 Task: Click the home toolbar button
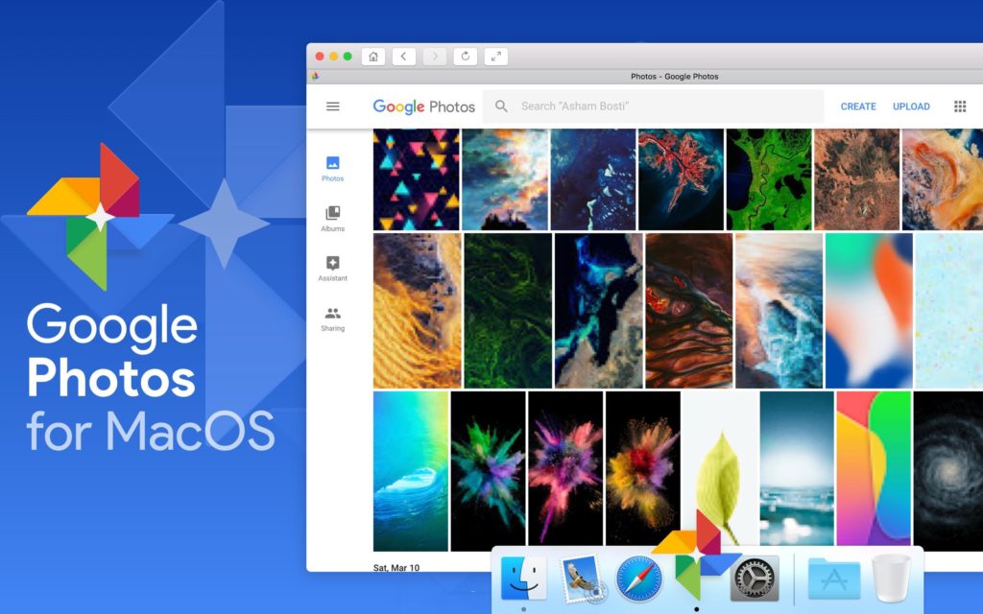click(x=373, y=57)
